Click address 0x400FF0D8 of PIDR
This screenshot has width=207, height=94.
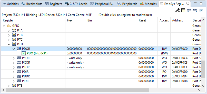(x=180, y=81)
